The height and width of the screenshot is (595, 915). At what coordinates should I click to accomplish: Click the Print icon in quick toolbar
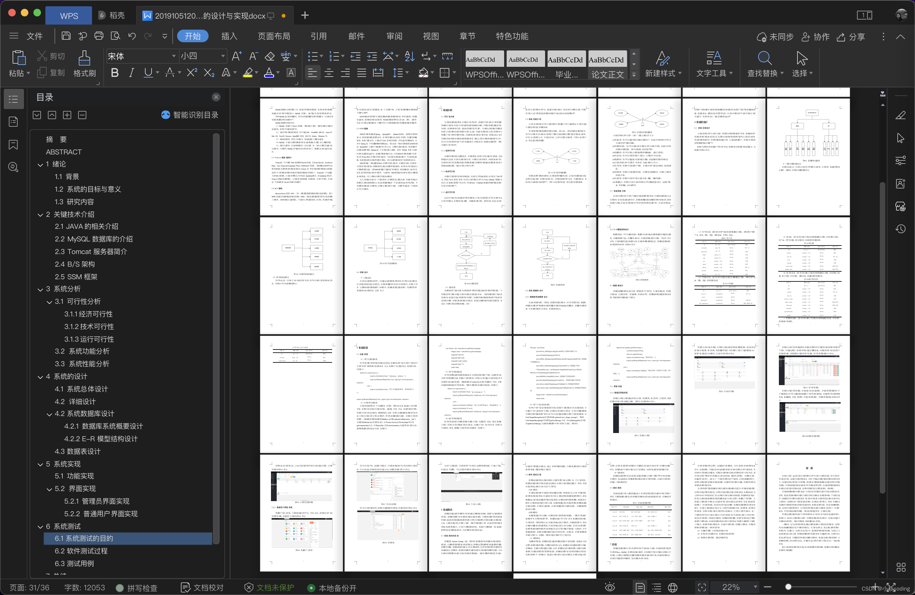pos(99,36)
